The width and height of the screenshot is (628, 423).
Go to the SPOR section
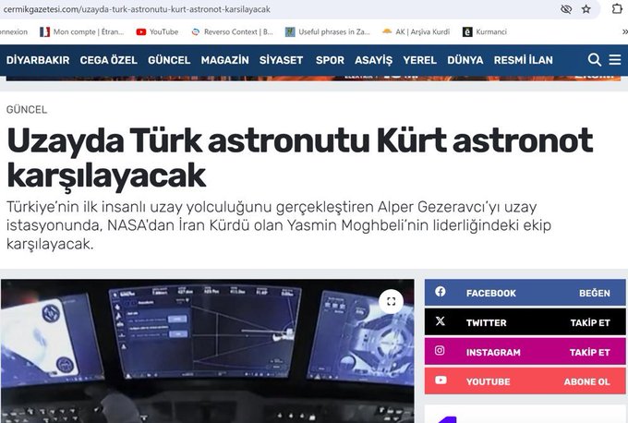[x=330, y=60]
